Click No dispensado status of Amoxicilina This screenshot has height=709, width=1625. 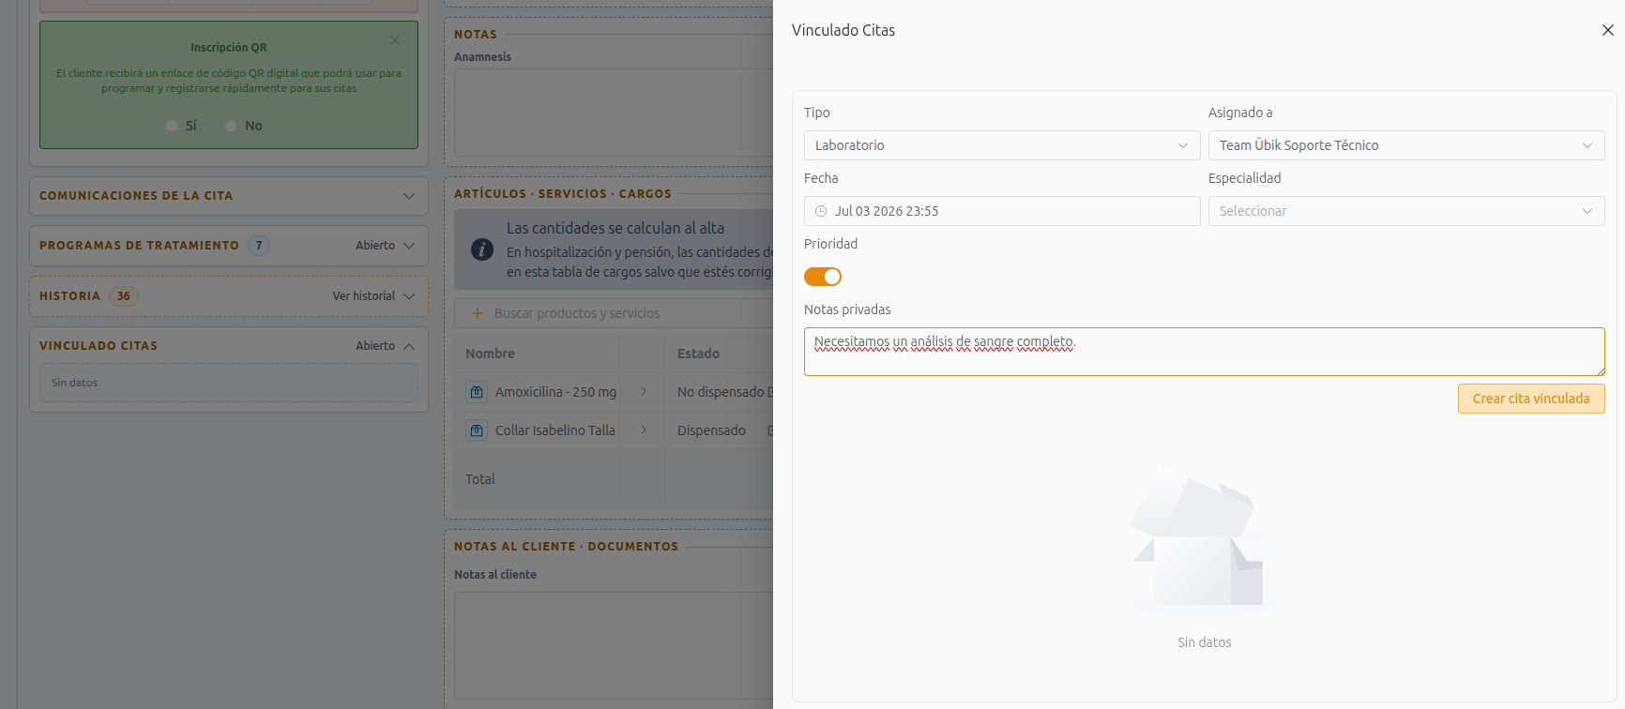pyautogui.click(x=721, y=392)
